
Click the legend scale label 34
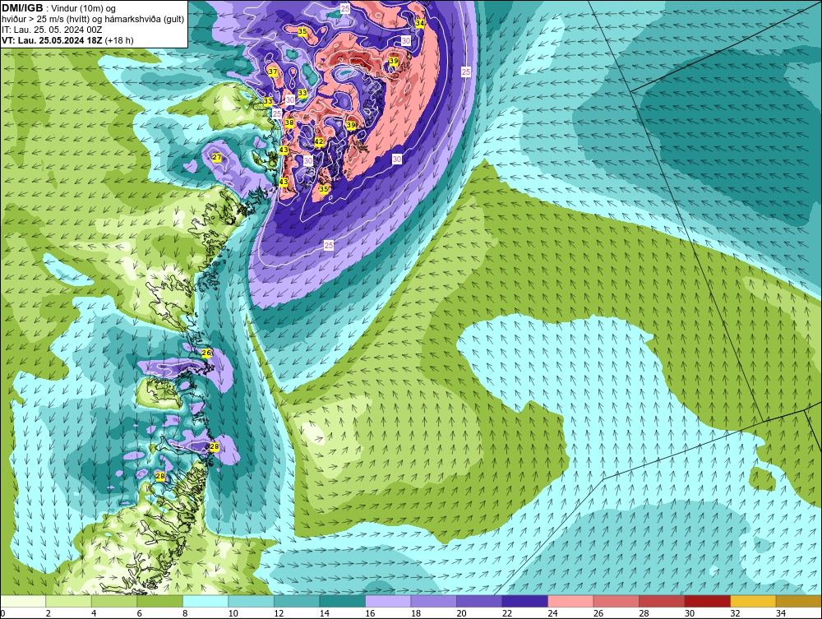click(x=780, y=613)
